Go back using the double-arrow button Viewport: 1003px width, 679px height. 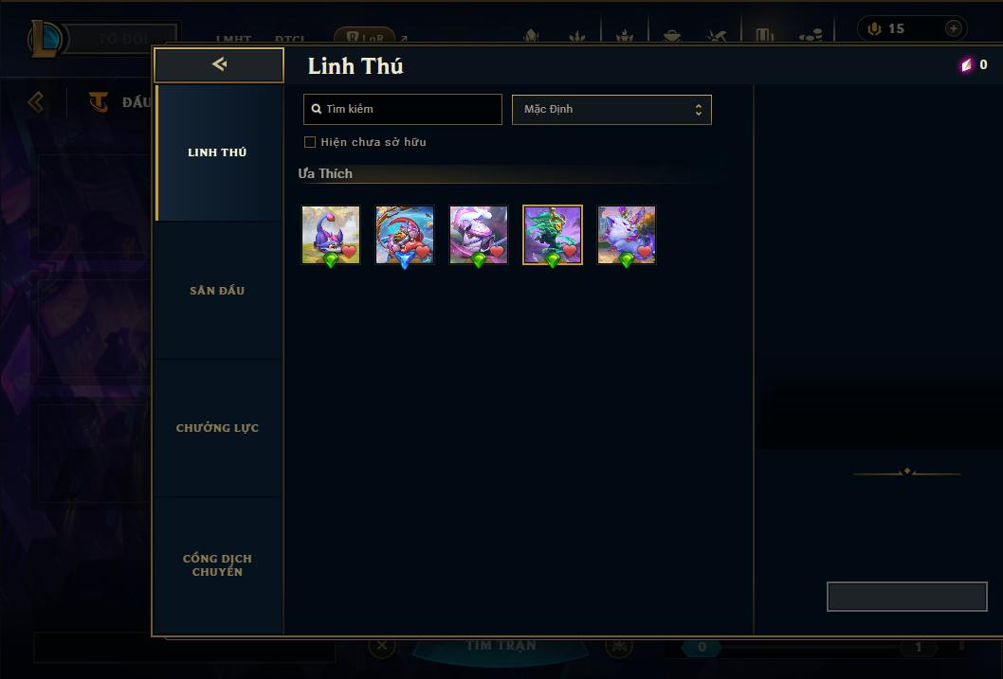[219, 64]
